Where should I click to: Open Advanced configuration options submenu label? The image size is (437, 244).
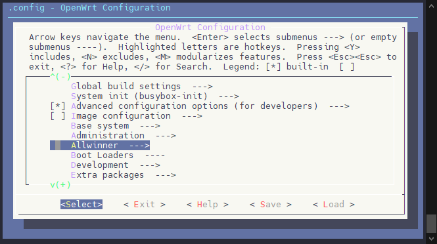(195, 106)
